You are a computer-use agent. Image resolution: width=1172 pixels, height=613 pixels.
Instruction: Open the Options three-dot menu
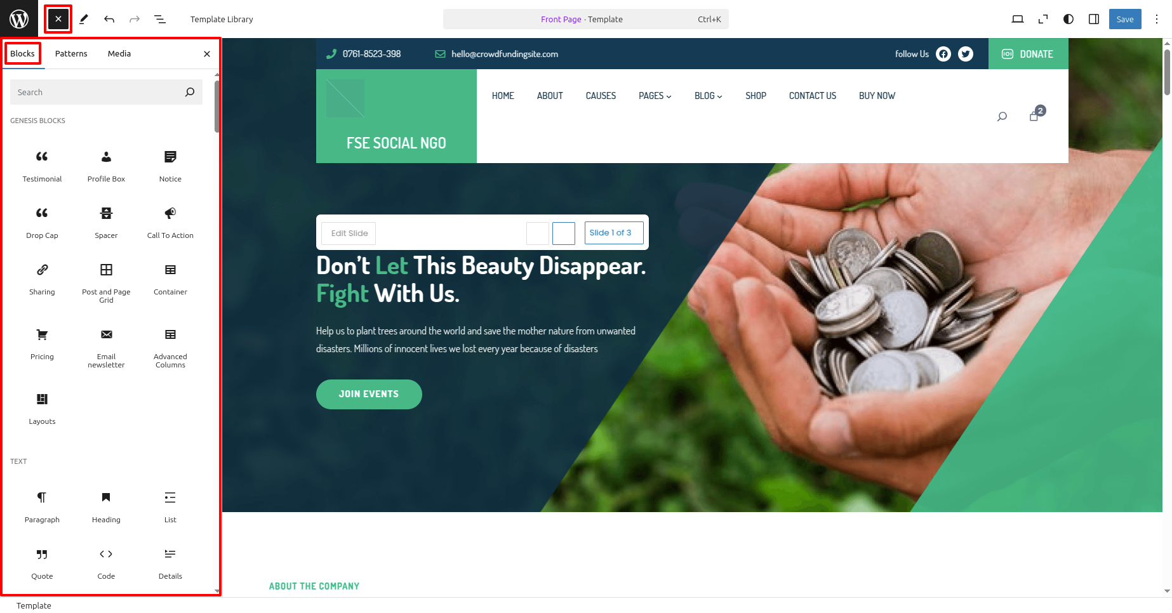coord(1157,19)
